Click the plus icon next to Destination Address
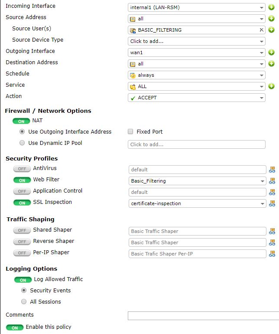 point(272,64)
